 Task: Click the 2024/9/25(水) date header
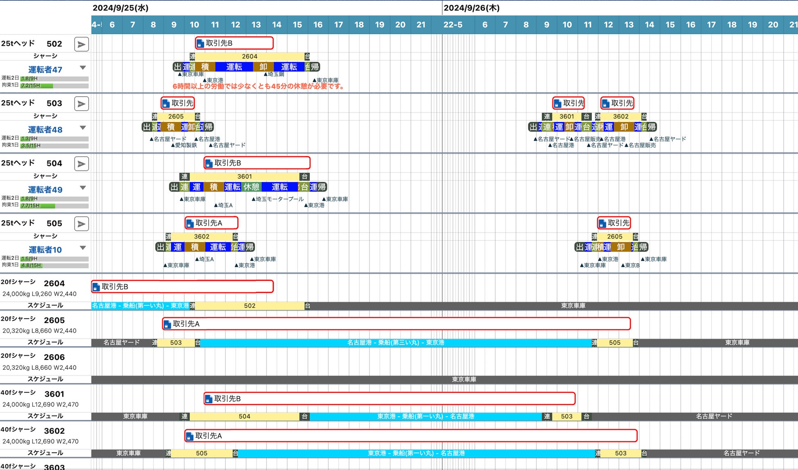120,8
